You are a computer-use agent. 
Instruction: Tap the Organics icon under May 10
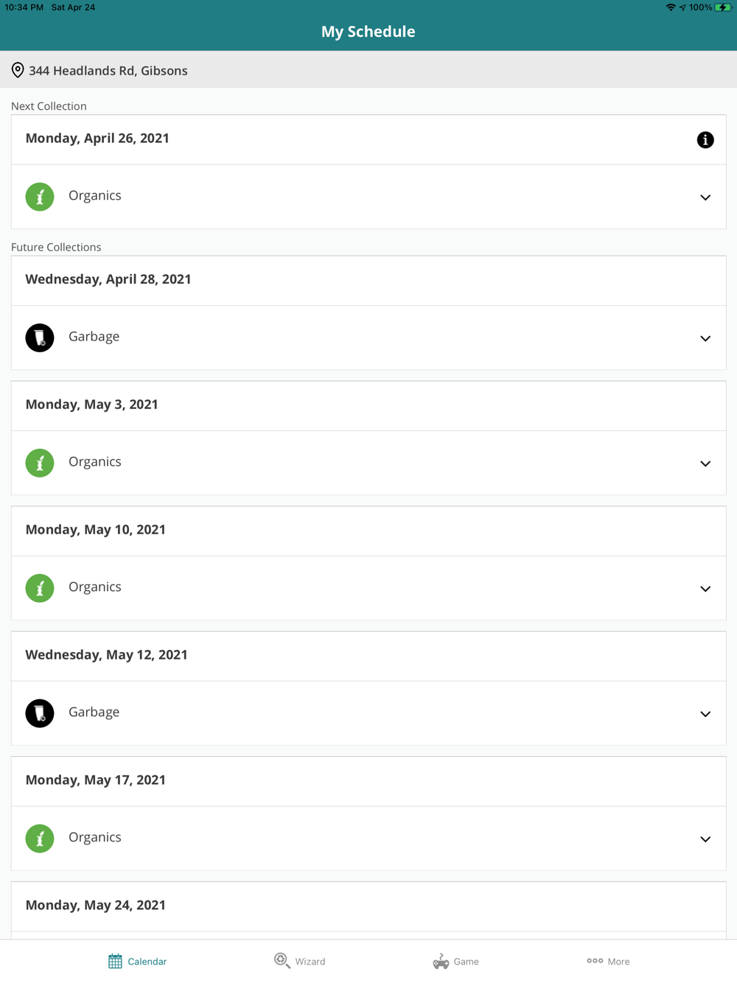point(40,588)
